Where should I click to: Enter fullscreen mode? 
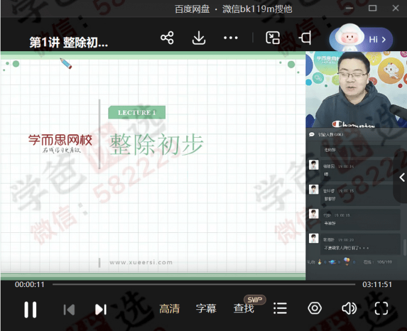(381, 308)
